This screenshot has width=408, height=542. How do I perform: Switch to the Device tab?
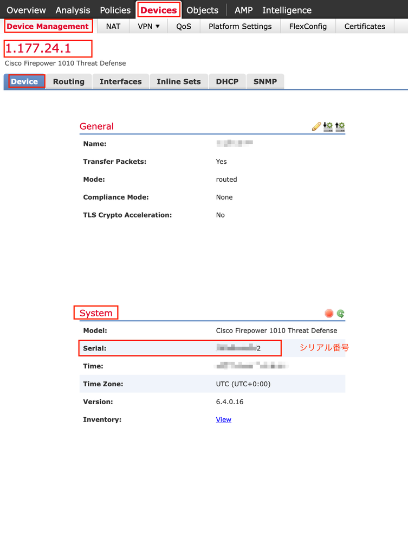coord(24,81)
